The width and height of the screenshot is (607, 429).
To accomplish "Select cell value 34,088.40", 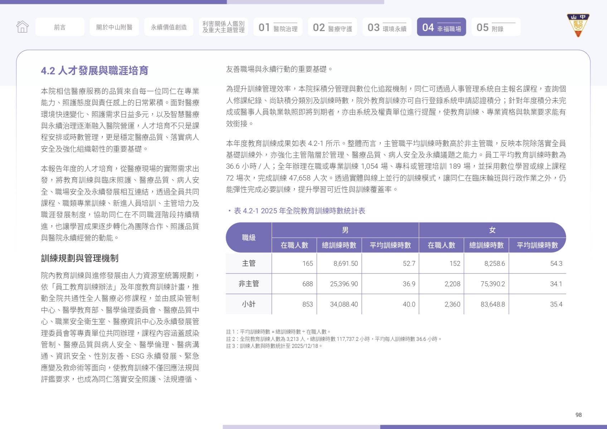I will pyautogui.click(x=344, y=304).
